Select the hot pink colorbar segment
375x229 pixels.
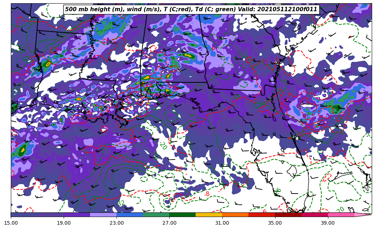(x=341, y=215)
